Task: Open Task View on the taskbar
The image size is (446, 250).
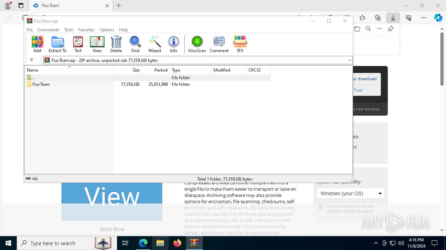Action: click(x=125, y=243)
